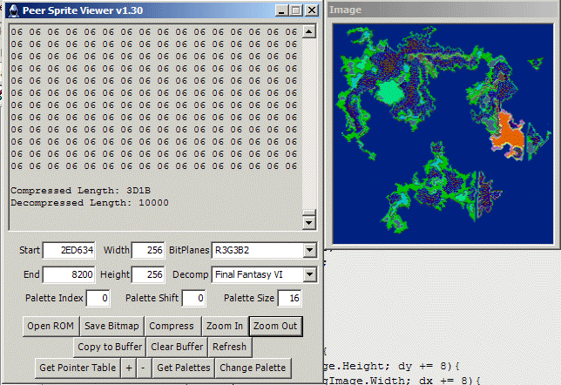Close the Peer Sprite Viewer window

click(312, 10)
